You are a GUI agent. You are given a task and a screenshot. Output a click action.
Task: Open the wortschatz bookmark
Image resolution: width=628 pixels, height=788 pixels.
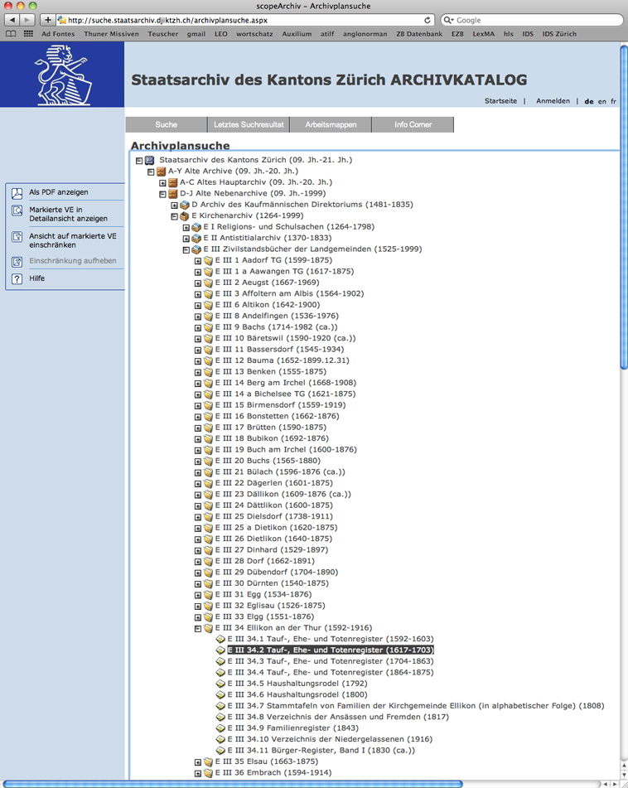(x=254, y=34)
